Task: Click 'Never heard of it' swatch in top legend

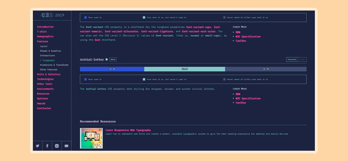Action: (x=224, y=17)
